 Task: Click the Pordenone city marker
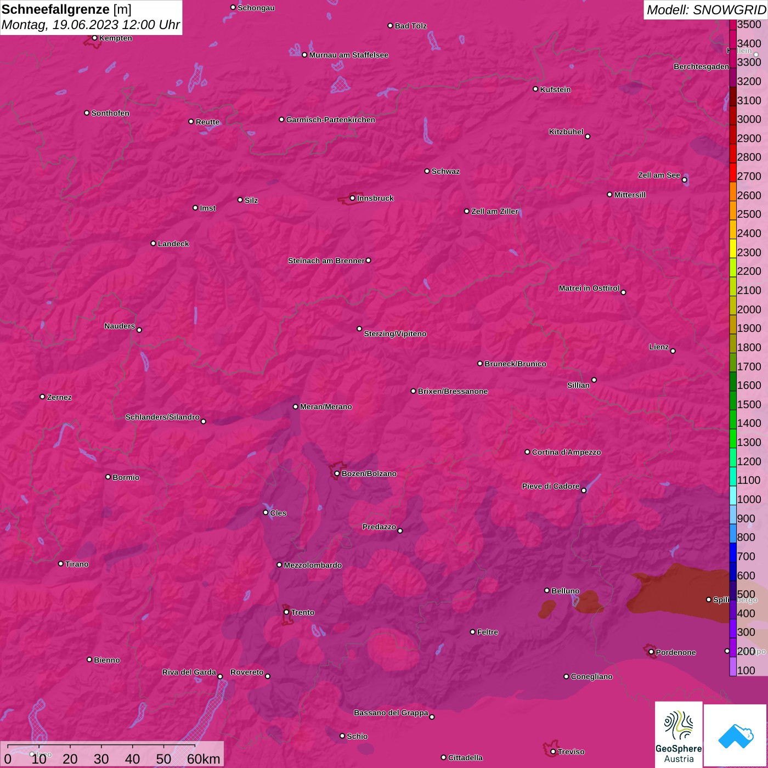651,652
